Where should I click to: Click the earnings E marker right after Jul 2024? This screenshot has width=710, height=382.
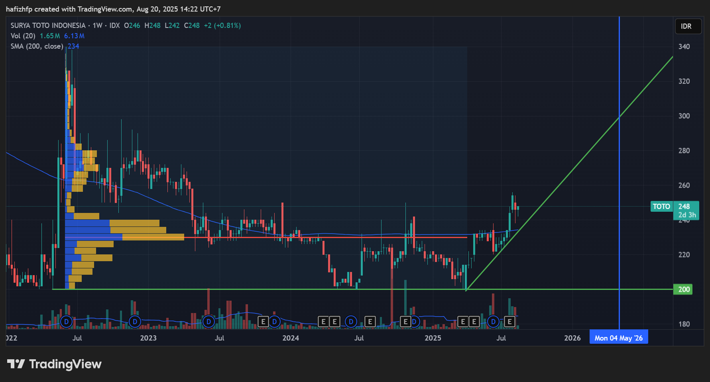370,321
